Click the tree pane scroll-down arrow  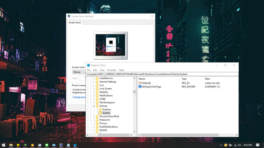click(134, 132)
